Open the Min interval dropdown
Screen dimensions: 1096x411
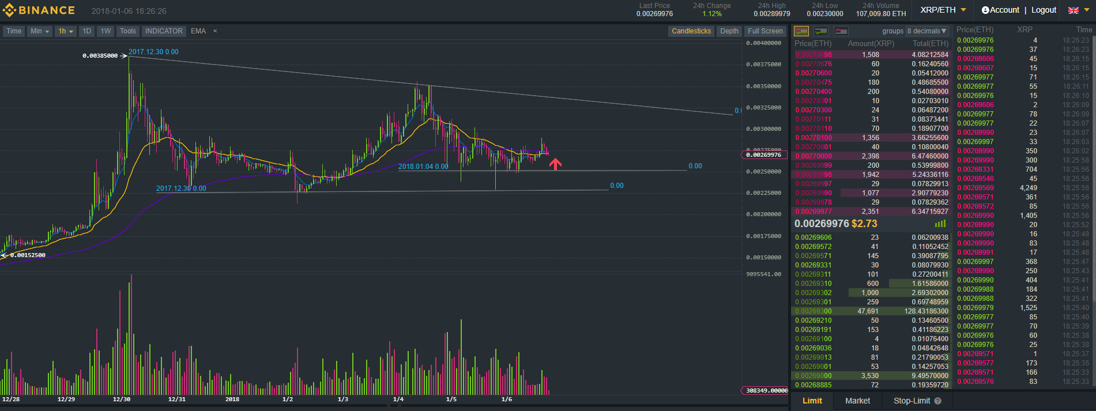[40, 31]
